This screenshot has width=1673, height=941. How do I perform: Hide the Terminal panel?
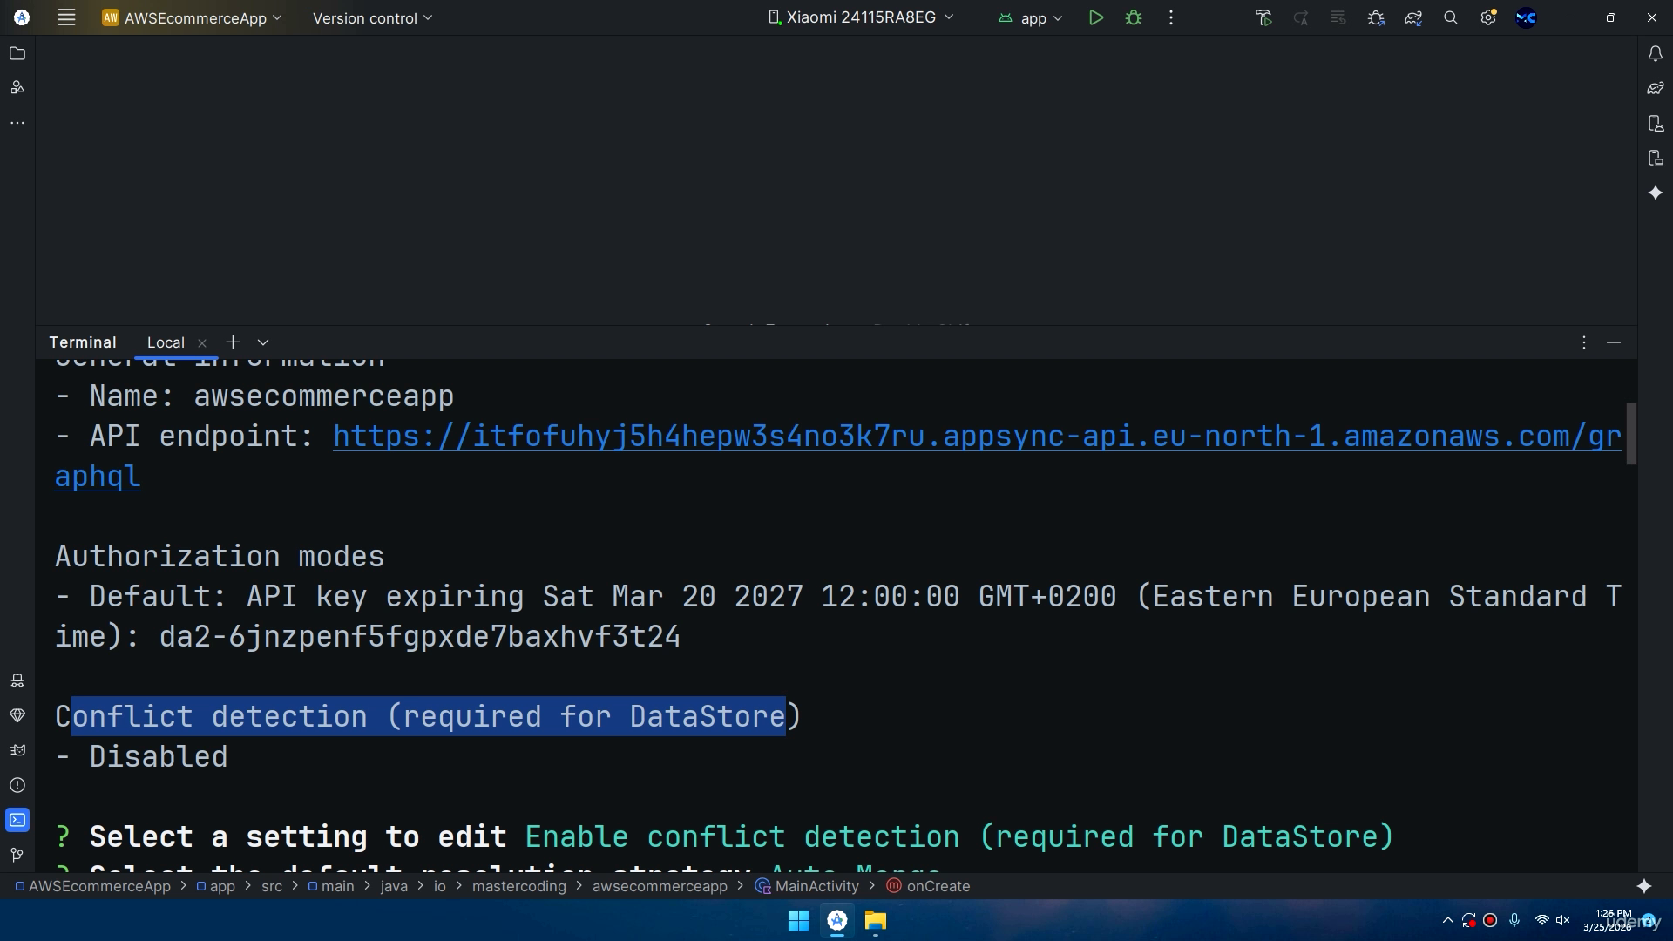1614,342
